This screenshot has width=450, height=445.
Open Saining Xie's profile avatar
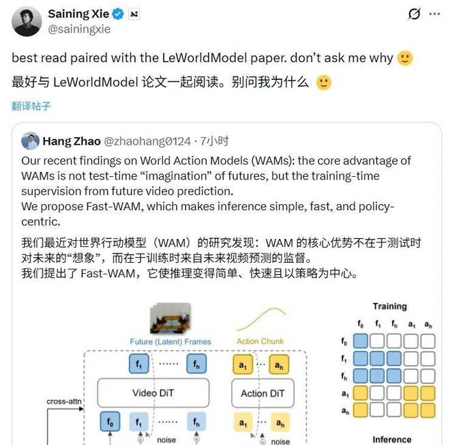(27, 21)
